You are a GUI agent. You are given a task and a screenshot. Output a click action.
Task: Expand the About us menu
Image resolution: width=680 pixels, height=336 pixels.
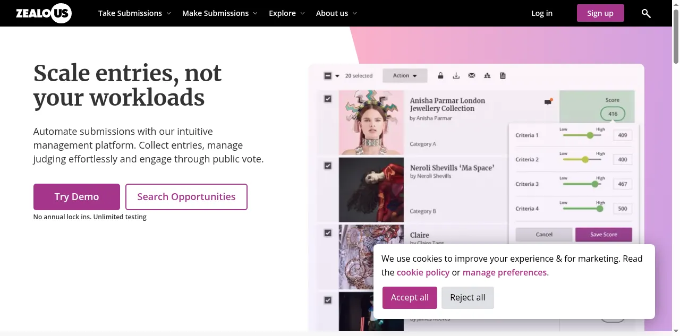click(x=336, y=13)
